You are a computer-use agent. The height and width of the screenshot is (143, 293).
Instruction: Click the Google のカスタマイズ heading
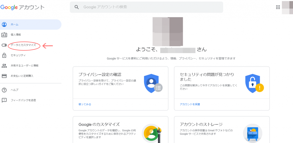99,124
